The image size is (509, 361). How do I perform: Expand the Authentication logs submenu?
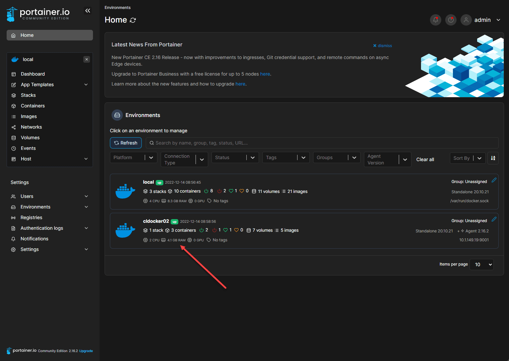[x=86, y=228]
